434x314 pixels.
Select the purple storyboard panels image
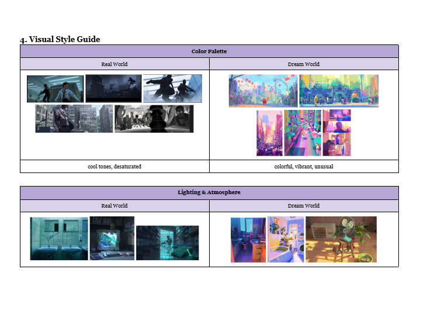(x=337, y=133)
